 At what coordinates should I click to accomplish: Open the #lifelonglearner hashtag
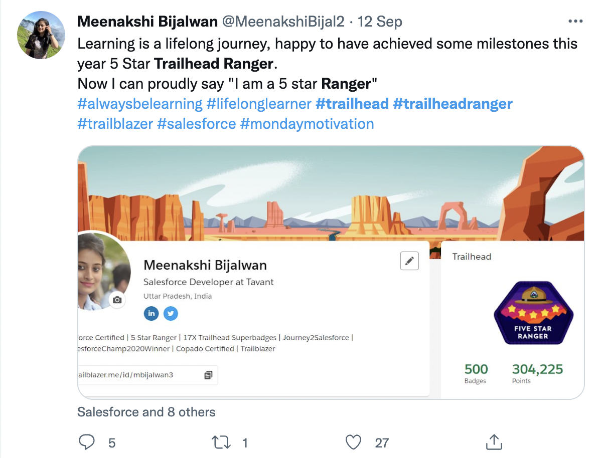point(259,104)
